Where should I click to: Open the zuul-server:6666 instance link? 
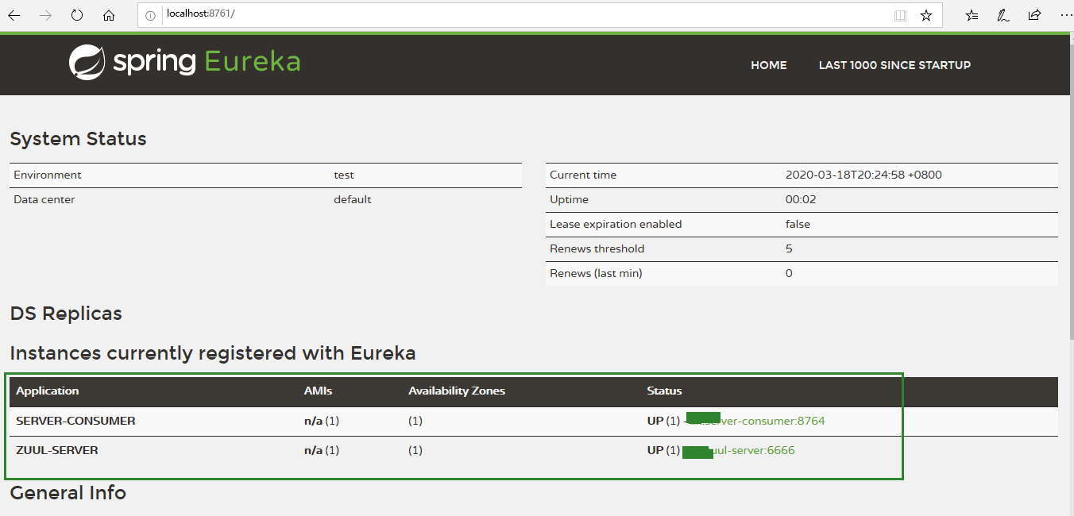point(738,450)
